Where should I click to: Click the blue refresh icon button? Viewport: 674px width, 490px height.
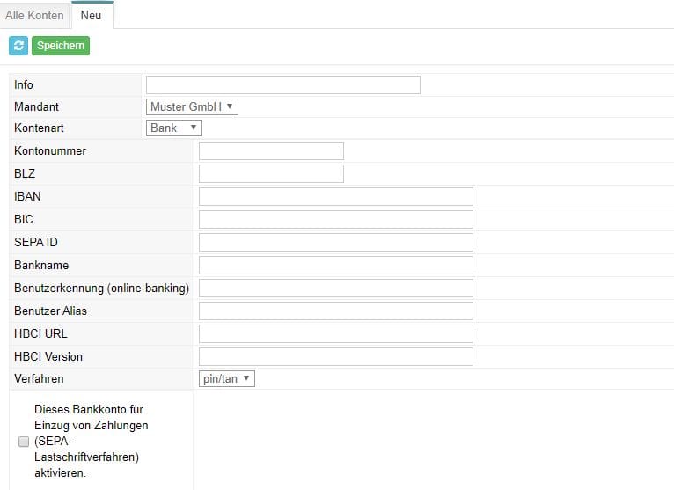[18, 46]
